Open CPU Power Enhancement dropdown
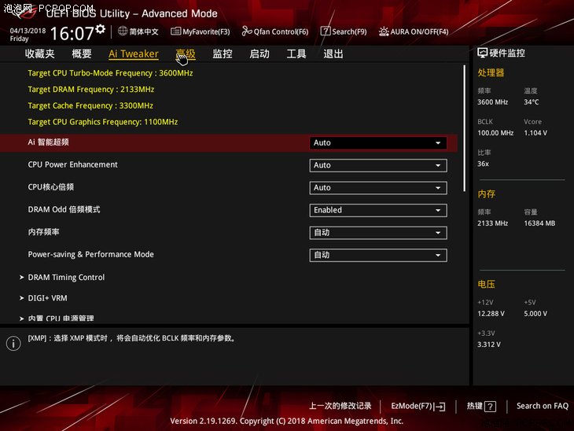Screen dimensions: 574x431 tap(377, 165)
